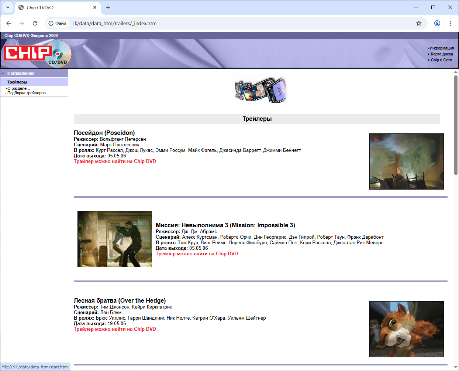Click the Mission: Impossible 3 thumbnail

(115, 239)
